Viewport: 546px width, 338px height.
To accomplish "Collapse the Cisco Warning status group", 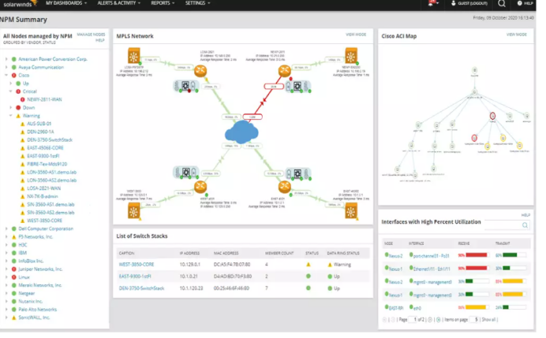I will tap(10, 116).
